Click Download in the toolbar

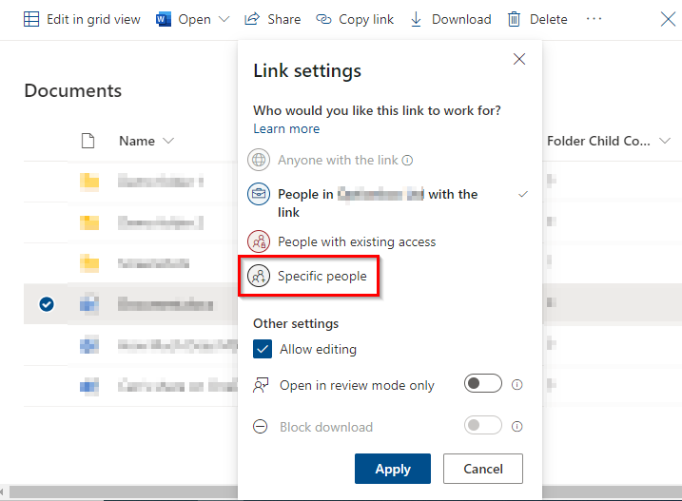(x=451, y=19)
